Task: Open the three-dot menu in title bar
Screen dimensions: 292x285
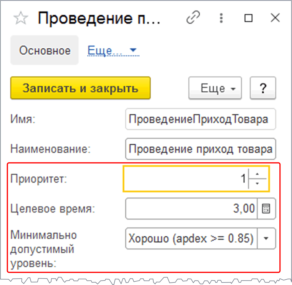Action: [x=222, y=19]
